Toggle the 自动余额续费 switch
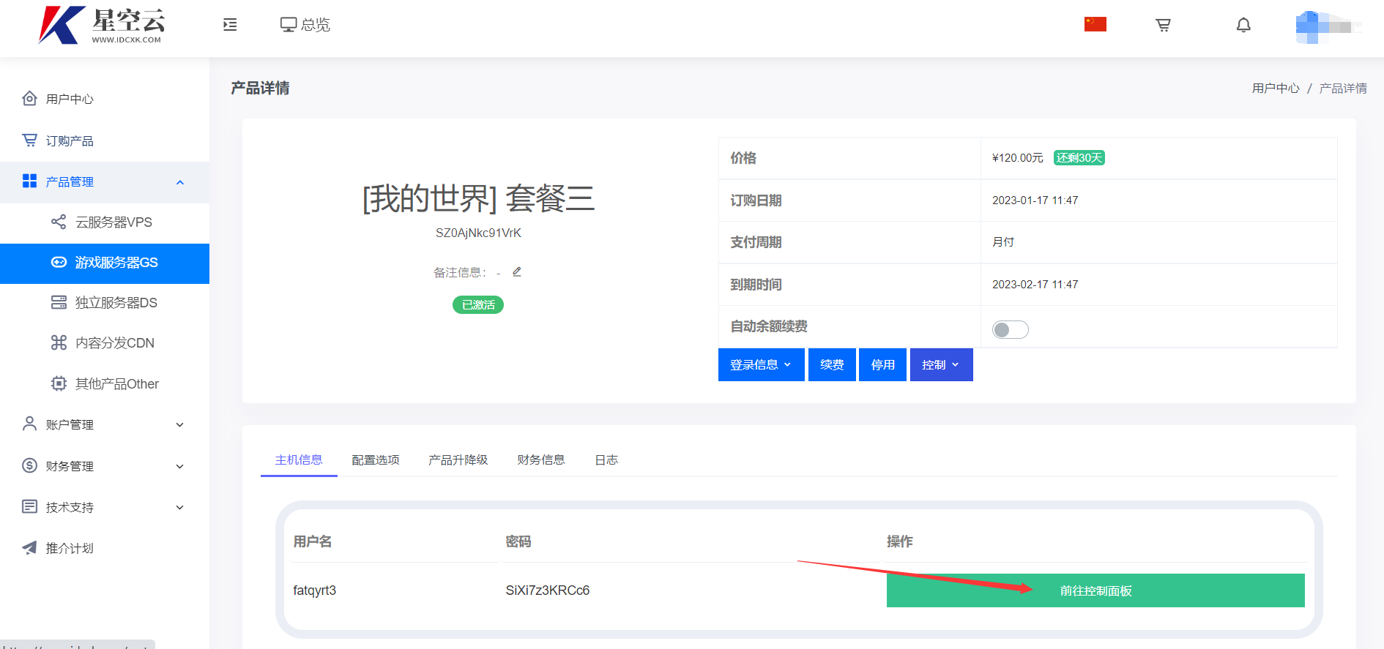The height and width of the screenshot is (649, 1384). pos(1011,329)
